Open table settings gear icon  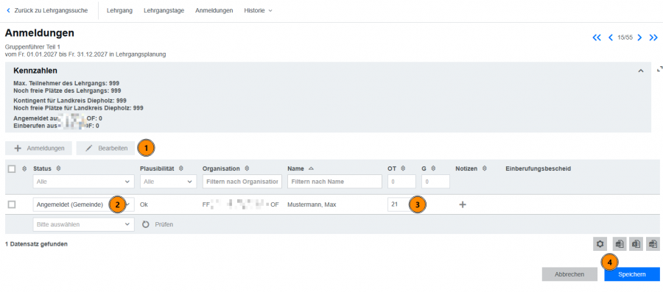coord(600,243)
